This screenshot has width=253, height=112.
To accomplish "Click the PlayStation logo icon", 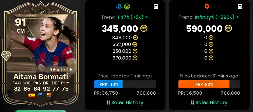I will 119,6.
